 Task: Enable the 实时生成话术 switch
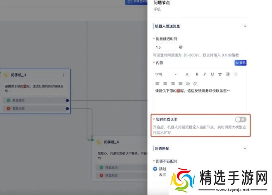pos(241,120)
